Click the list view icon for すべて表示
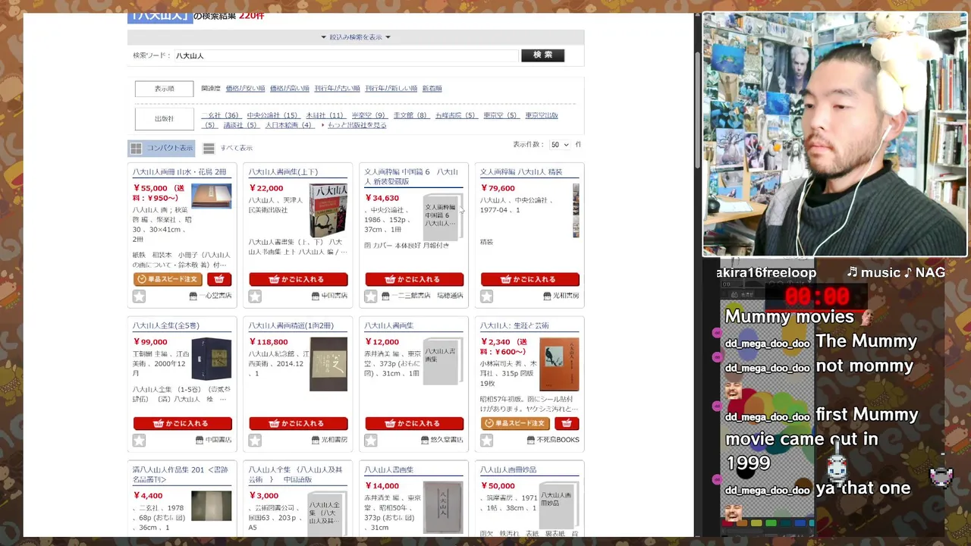This screenshot has width=971, height=546. [209, 148]
